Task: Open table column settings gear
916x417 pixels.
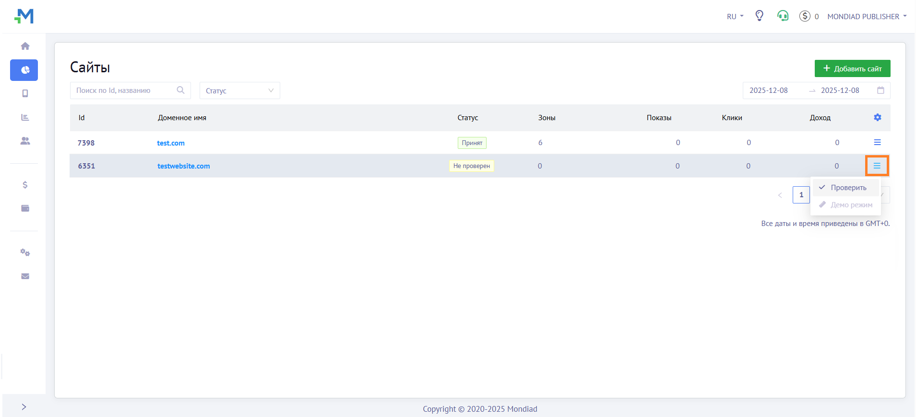Action: pyautogui.click(x=877, y=117)
